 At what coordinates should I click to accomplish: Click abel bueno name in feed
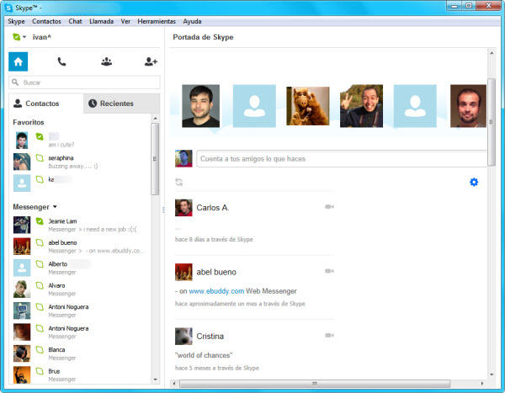click(x=216, y=272)
